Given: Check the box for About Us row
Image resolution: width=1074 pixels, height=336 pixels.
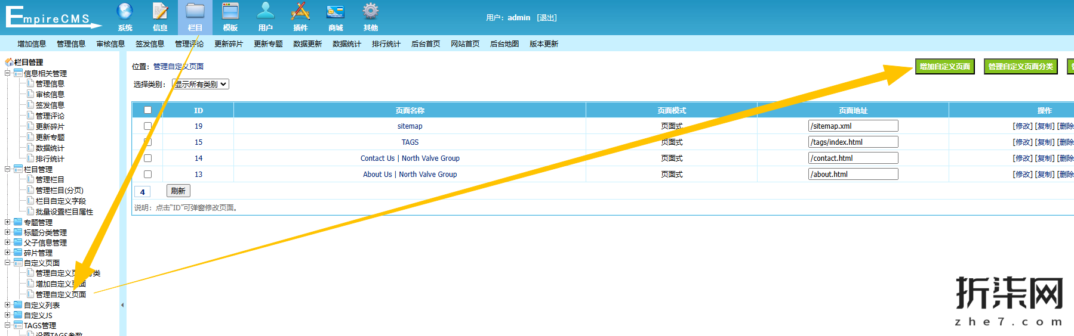Looking at the screenshot, I should 147,175.
